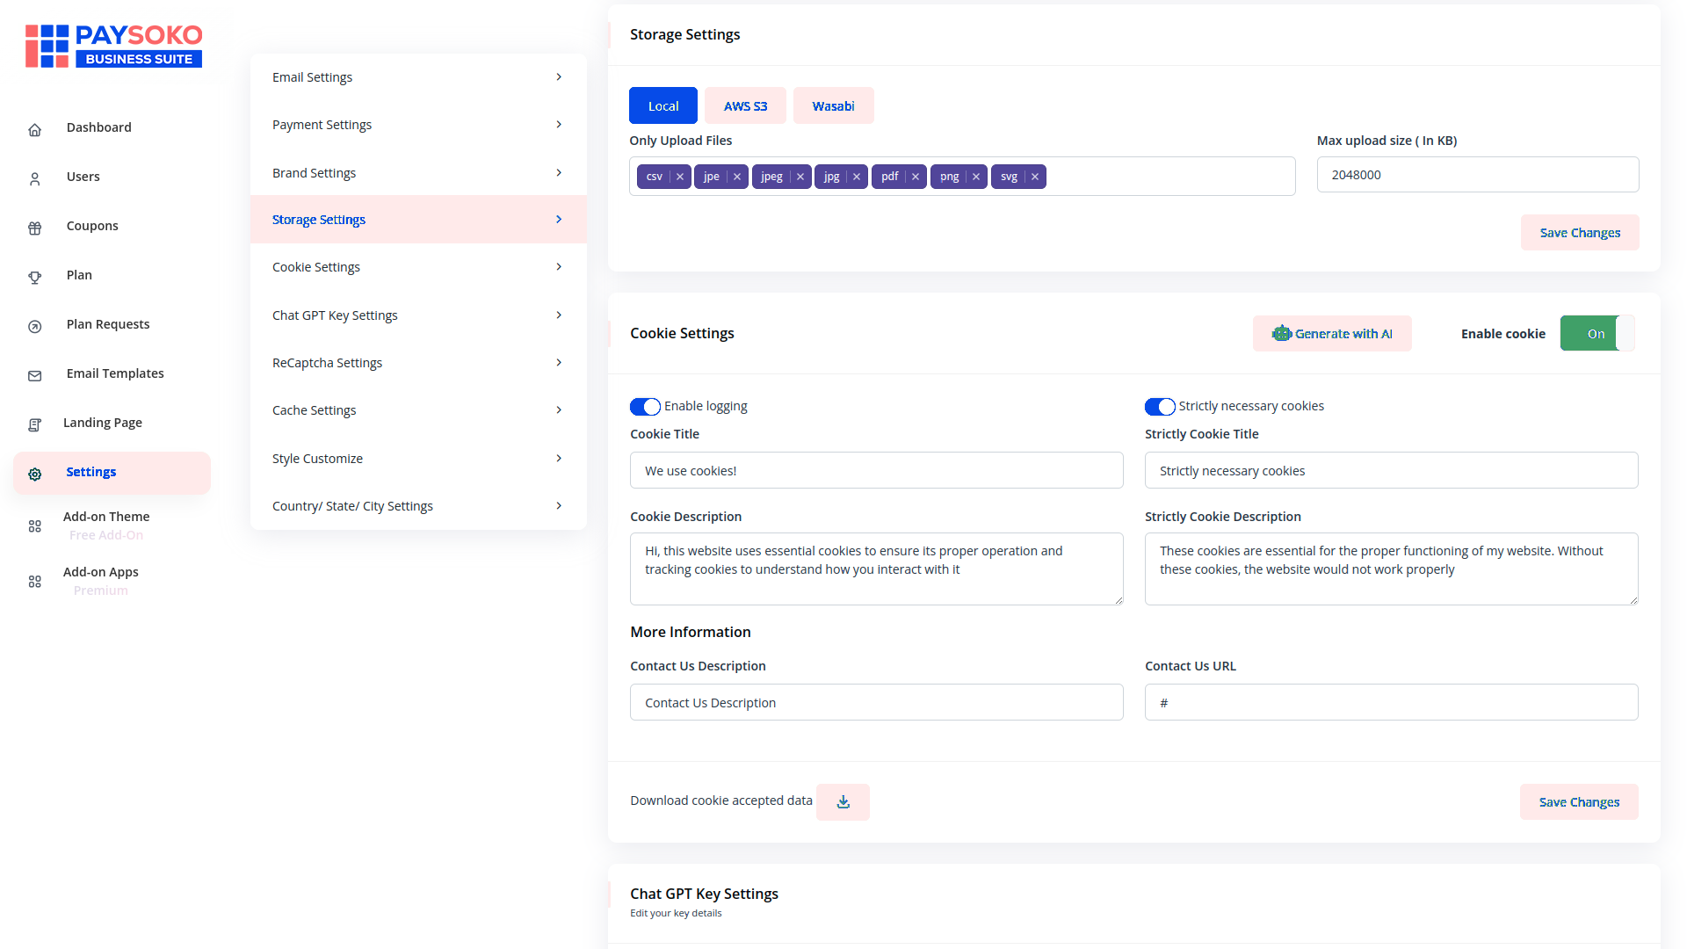
Task: Click the Add-on Apps grid icon
Action: pos(35,582)
